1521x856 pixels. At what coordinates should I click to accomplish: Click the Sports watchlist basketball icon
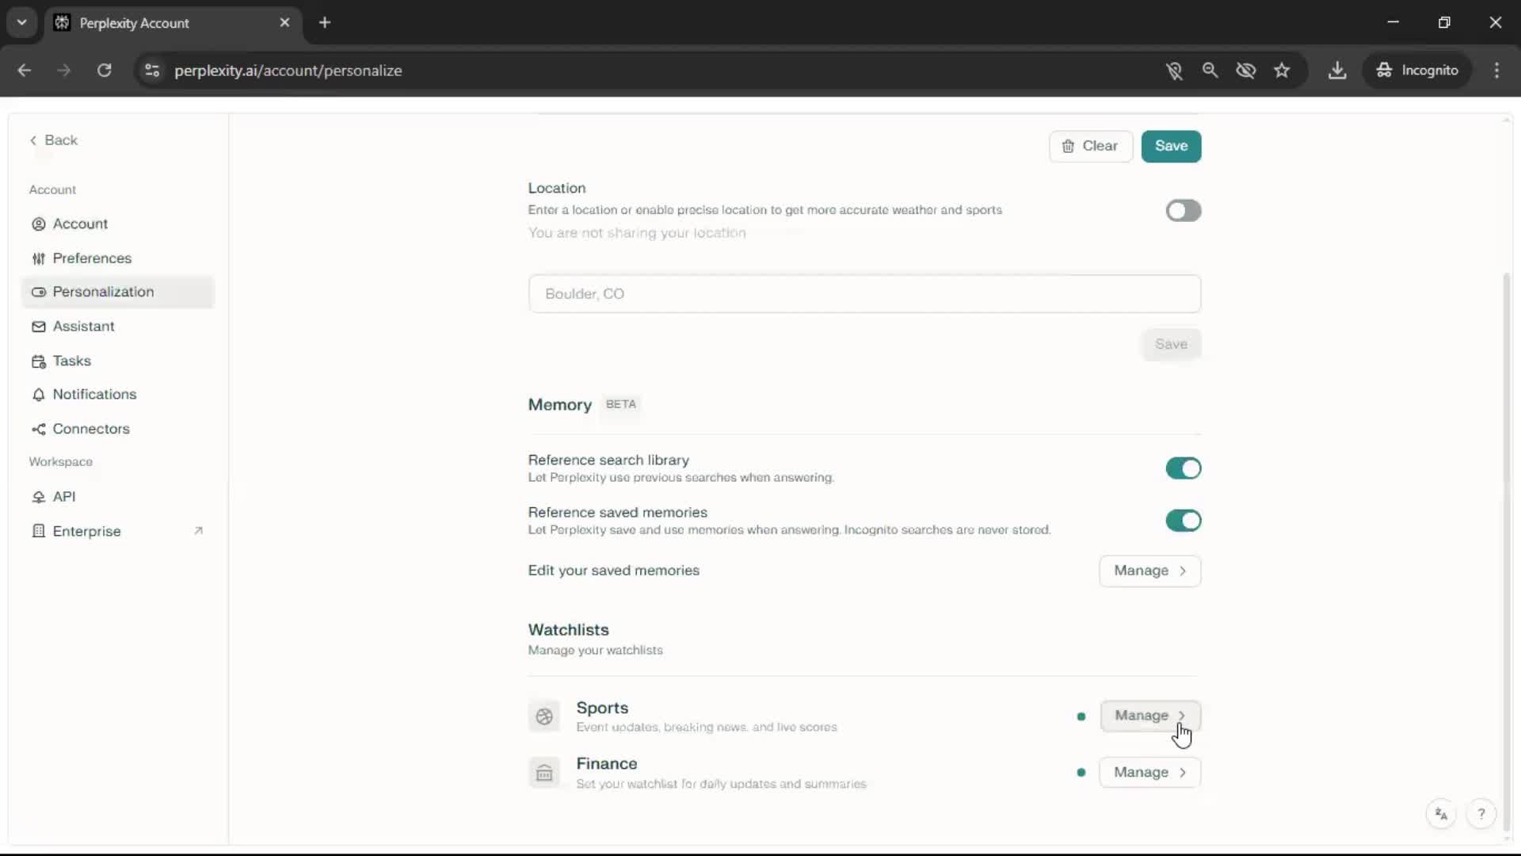point(544,717)
